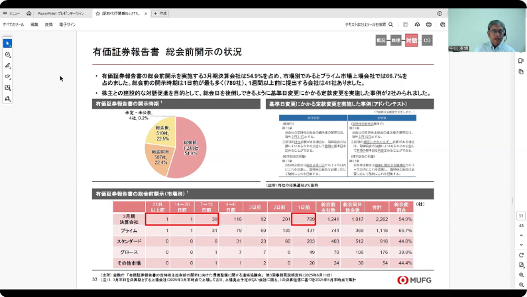Open すべてのツール menu

(x=13, y=25)
